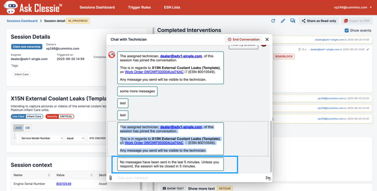This screenshot has width=377, height=191.
Task: Open the equal operator dropdown
Action: 75,138
